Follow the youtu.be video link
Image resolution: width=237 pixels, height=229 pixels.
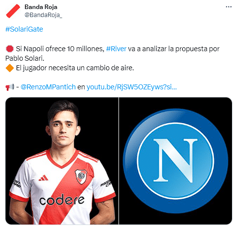coord(132,87)
